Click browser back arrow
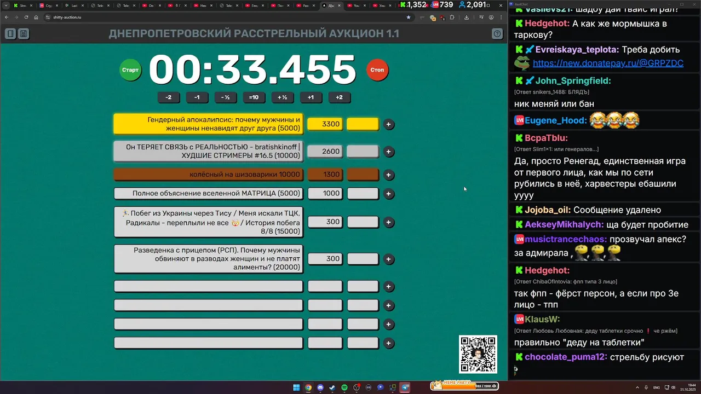This screenshot has width=701, height=394. (x=7, y=17)
